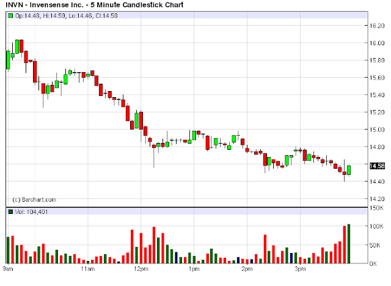The image size is (391, 286).
Task: Click the 50K volume axis label
Action: [375, 245]
